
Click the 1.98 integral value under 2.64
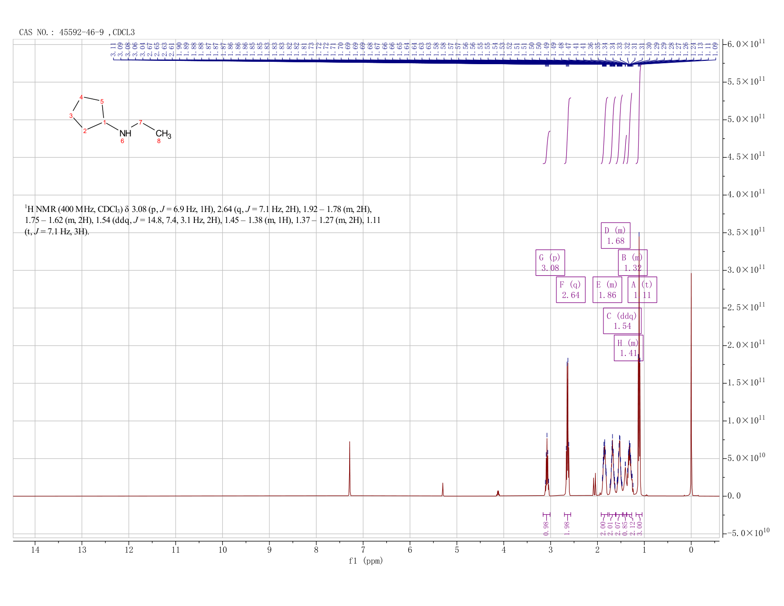[567, 528]
